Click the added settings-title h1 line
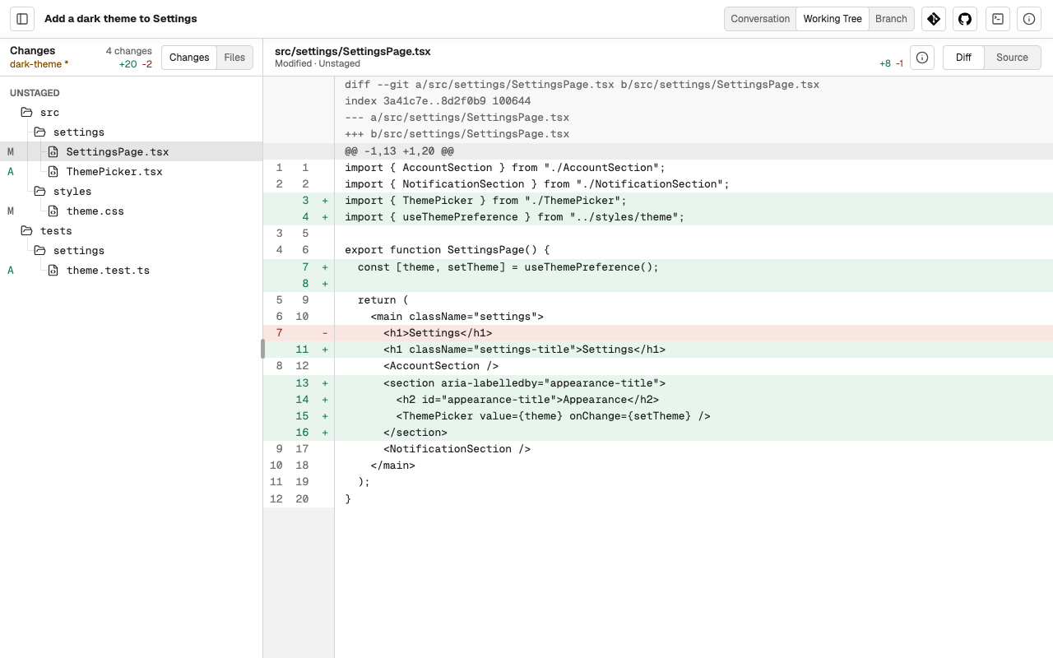This screenshot has height=658, width=1053. (658, 350)
